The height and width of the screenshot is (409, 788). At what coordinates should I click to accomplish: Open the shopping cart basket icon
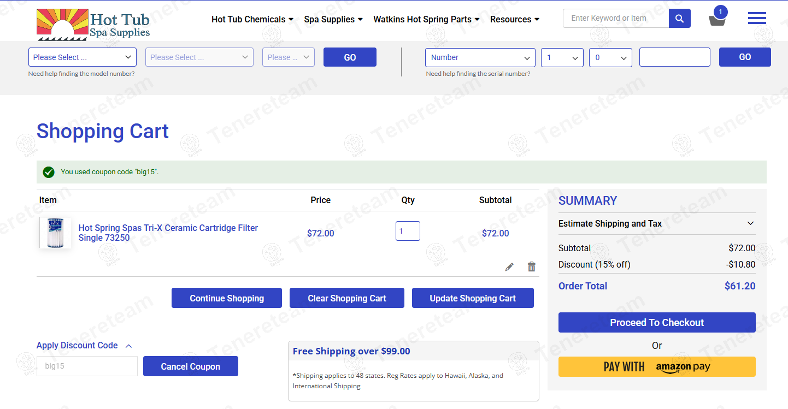(717, 20)
